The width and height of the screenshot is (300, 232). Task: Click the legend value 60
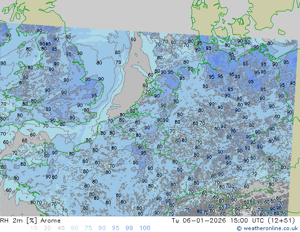pyautogui.click(x=75, y=228)
